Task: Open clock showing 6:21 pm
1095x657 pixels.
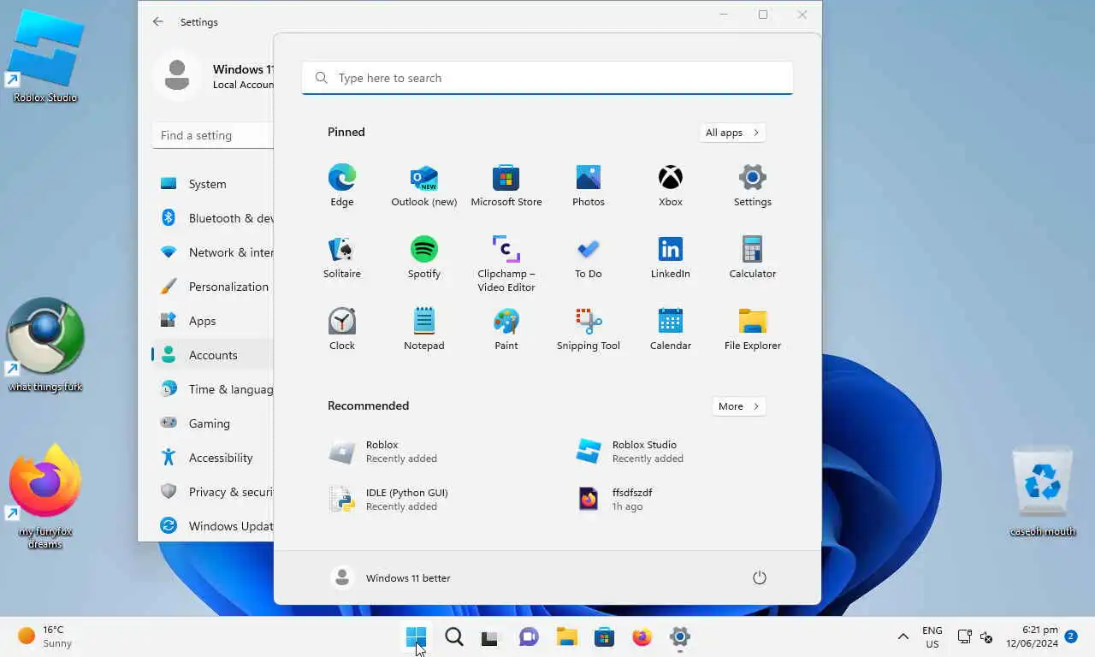Action: click(1032, 636)
